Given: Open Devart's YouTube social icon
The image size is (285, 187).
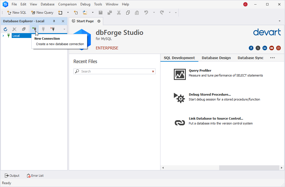Looking at the screenshot, I should click(272, 48).
